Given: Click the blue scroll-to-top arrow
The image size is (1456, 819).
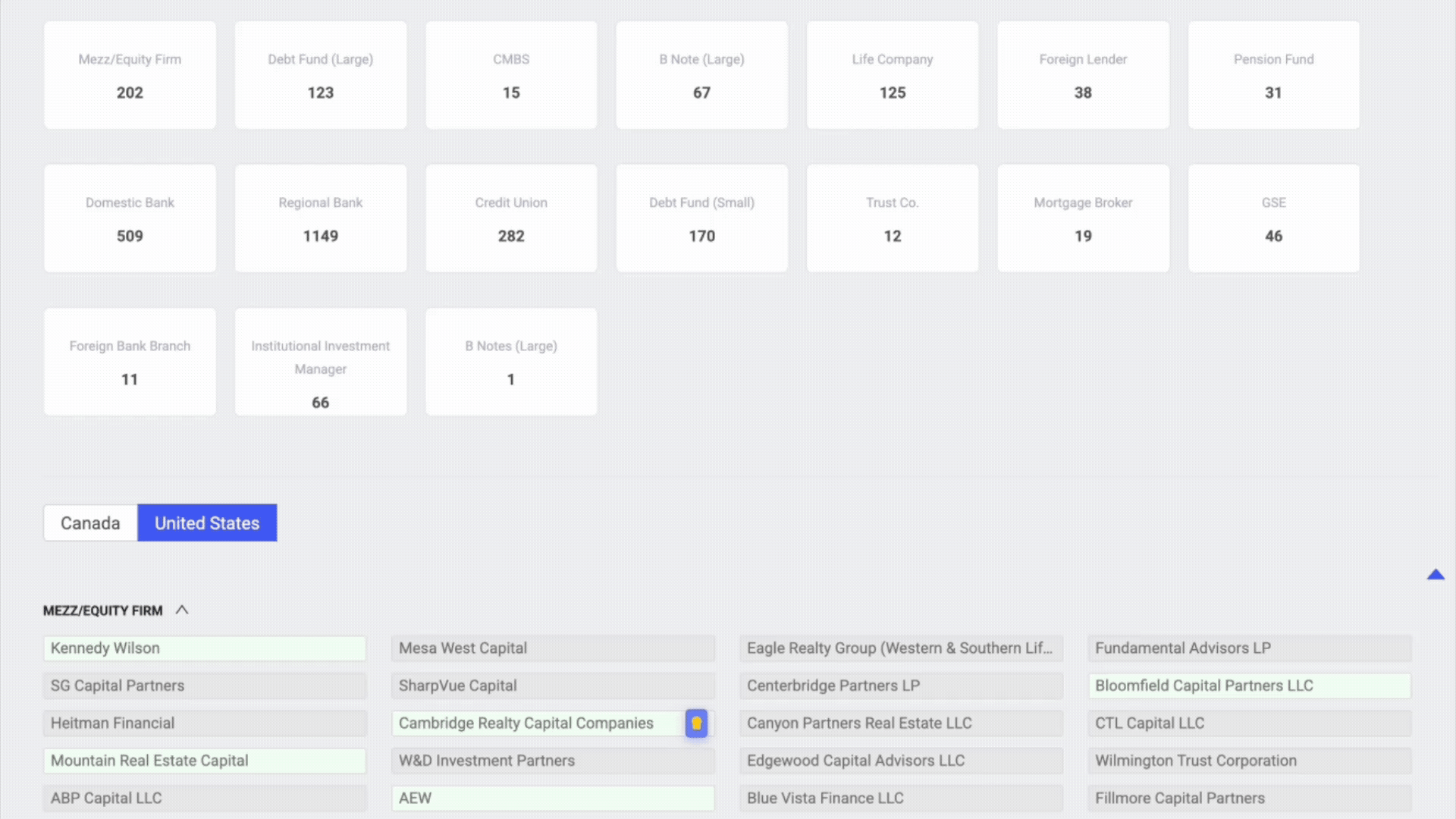Looking at the screenshot, I should (x=1436, y=574).
